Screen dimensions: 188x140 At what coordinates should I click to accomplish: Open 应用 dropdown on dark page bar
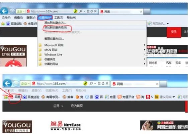[x=58, y=106]
